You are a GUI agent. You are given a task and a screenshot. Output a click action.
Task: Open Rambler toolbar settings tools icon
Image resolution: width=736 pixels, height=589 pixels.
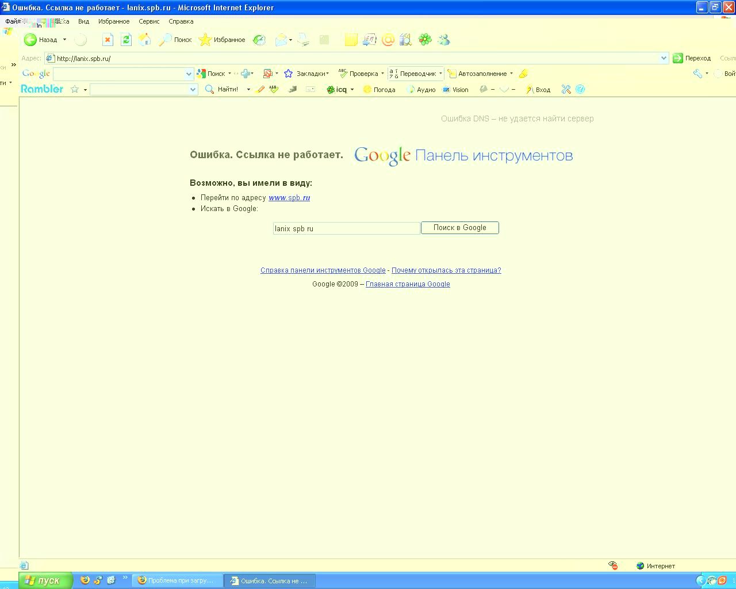pos(566,89)
